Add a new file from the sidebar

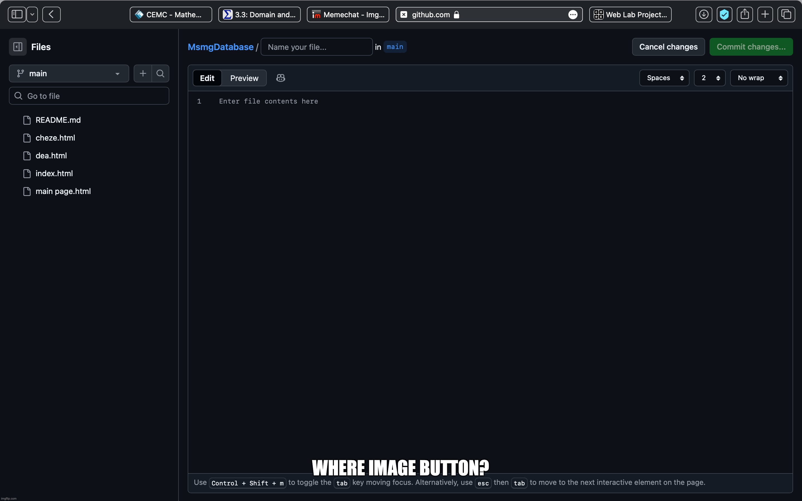(143, 73)
